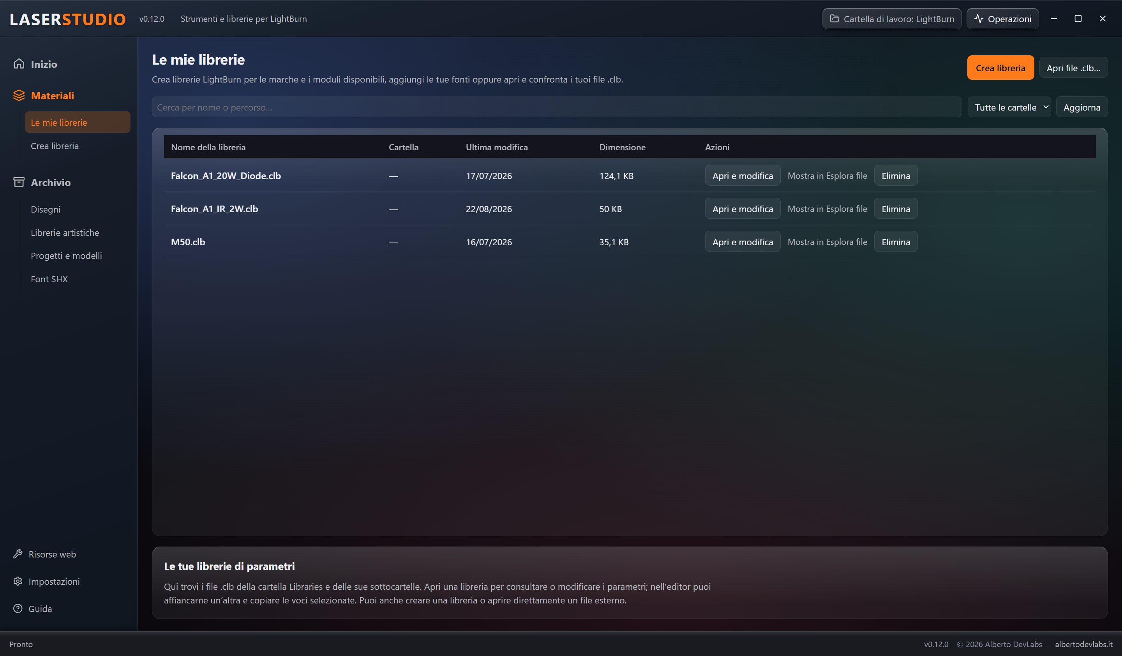Click the folder icon in Cartella di lavoro
The height and width of the screenshot is (656, 1122).
coord(834,19)
